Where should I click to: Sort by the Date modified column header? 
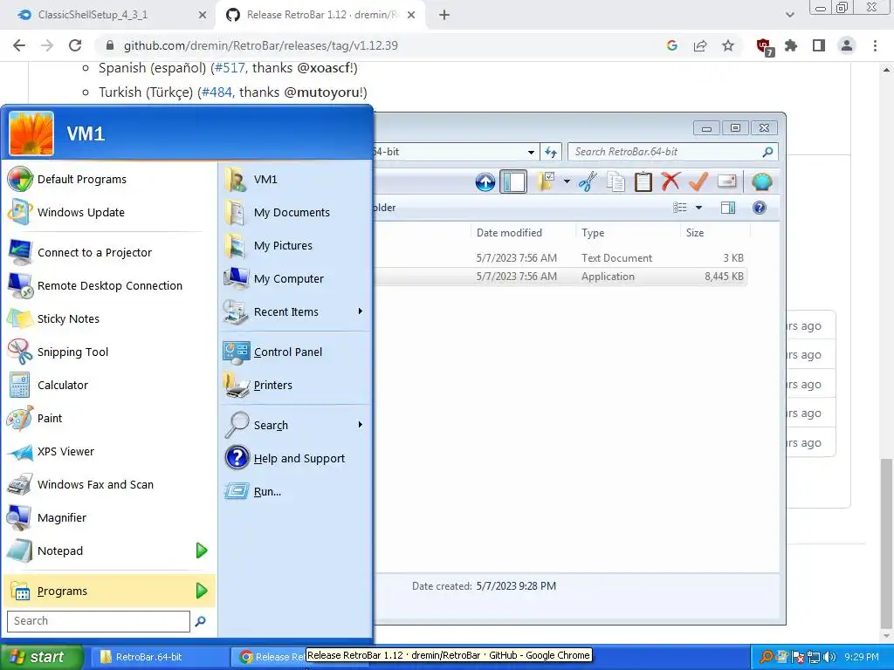point(509,232)
